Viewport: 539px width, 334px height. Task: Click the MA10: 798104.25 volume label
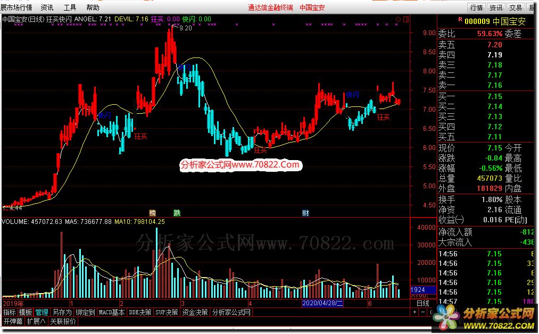click(139, 222)
